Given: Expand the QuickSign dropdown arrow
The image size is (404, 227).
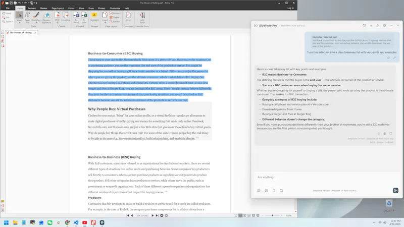Looking at the screenshot, I should point(36,23).
